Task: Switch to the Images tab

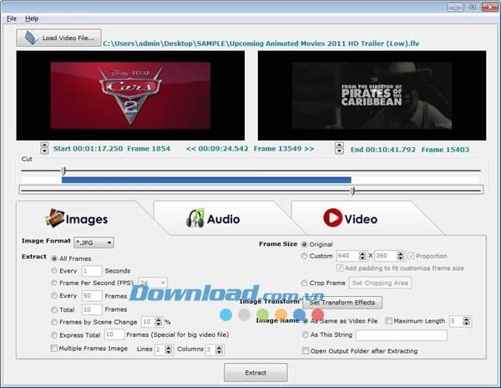Action: point(77,218)
